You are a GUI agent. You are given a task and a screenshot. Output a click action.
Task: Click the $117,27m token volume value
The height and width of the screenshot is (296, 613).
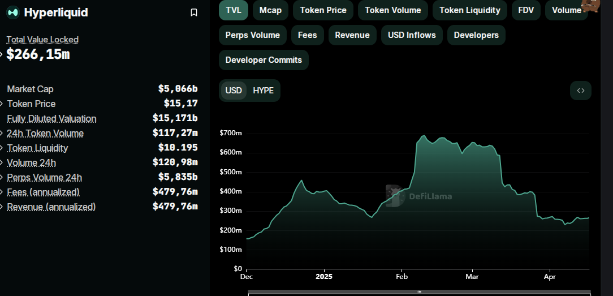click(x=175, y=133)
